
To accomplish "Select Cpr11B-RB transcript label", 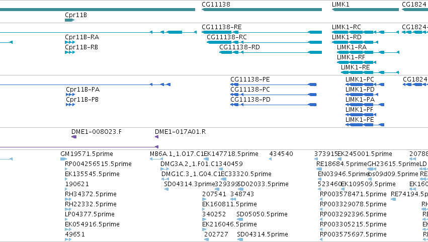I will pos(81,47).
